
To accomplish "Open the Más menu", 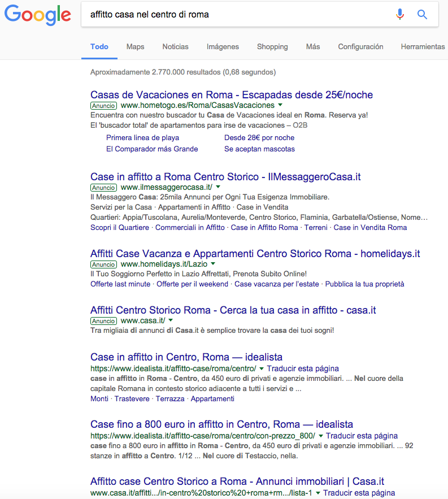I will (x=313, y=47).
